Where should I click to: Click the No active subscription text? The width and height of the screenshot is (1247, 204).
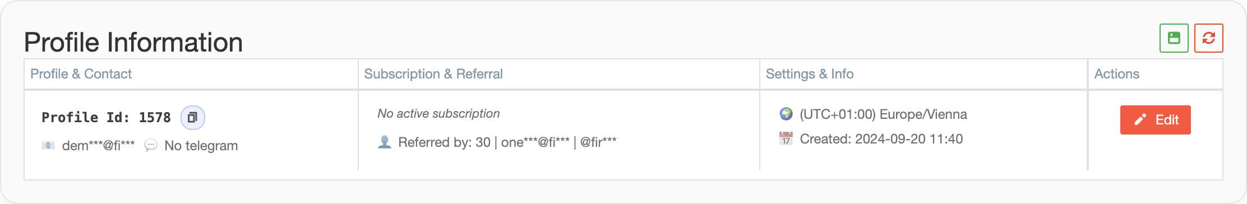point(438,114)
